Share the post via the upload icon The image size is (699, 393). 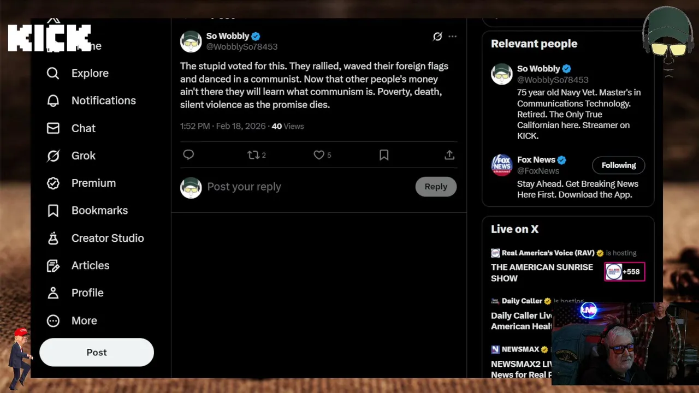449,155
